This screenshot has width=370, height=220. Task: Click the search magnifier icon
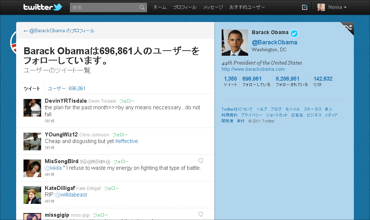142,7
